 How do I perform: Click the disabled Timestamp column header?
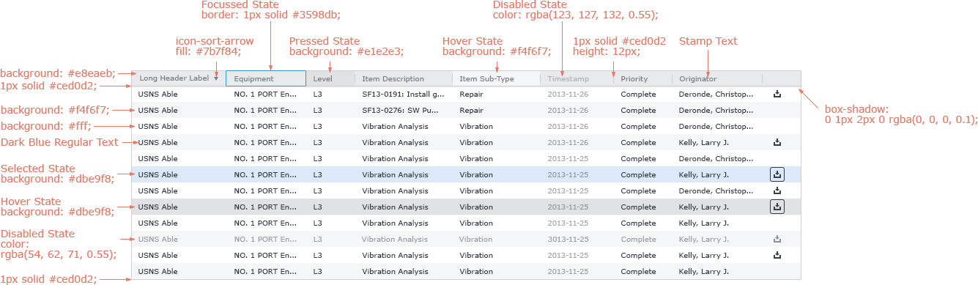point(577,78)
